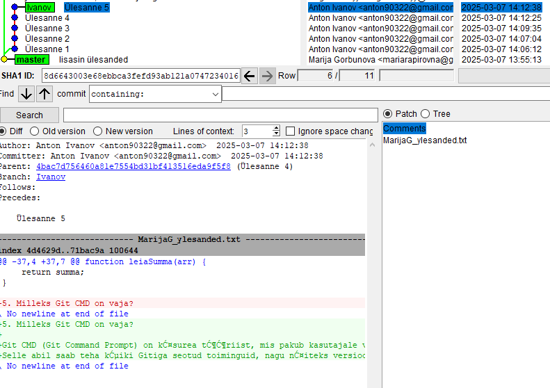The height and width of the screenshot is (388, 550).
Task: Select the Old version radio button
Action: pyautogui.click(x=35, y=131)
